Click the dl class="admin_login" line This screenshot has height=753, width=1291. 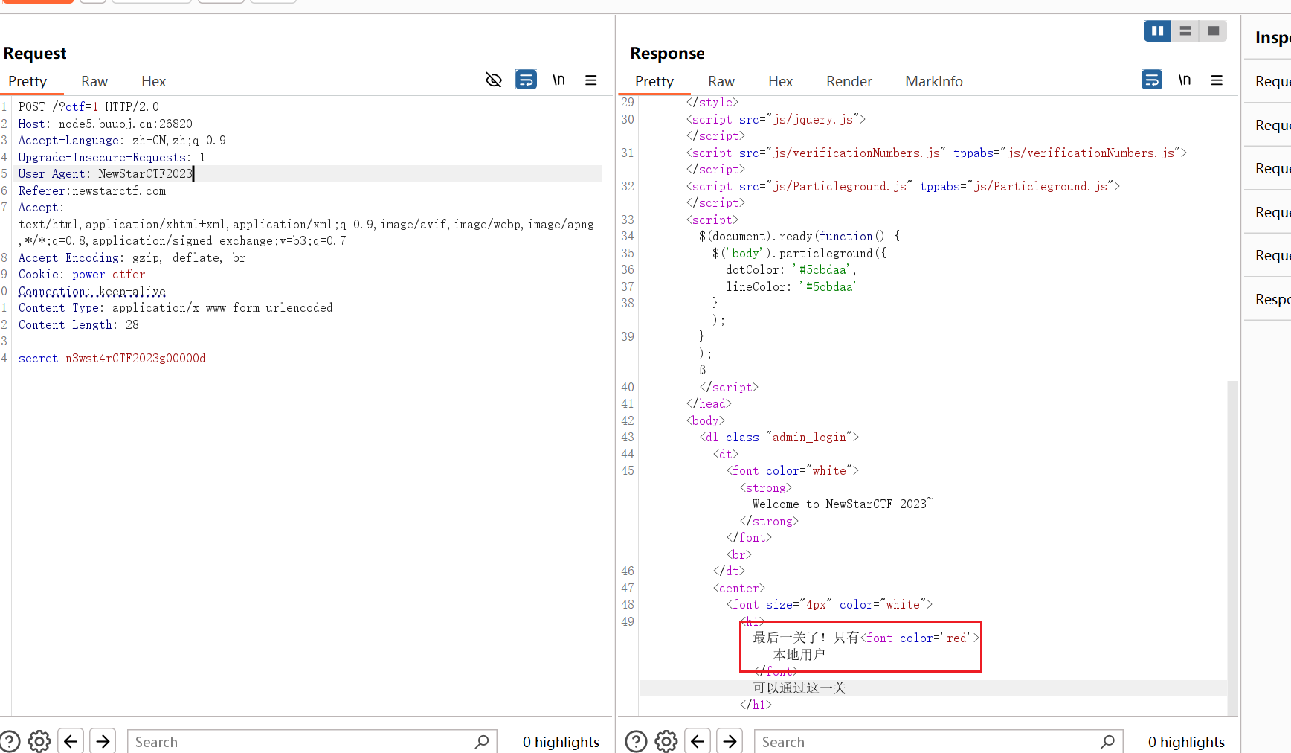pyautogui.click(x=779, y=438)
